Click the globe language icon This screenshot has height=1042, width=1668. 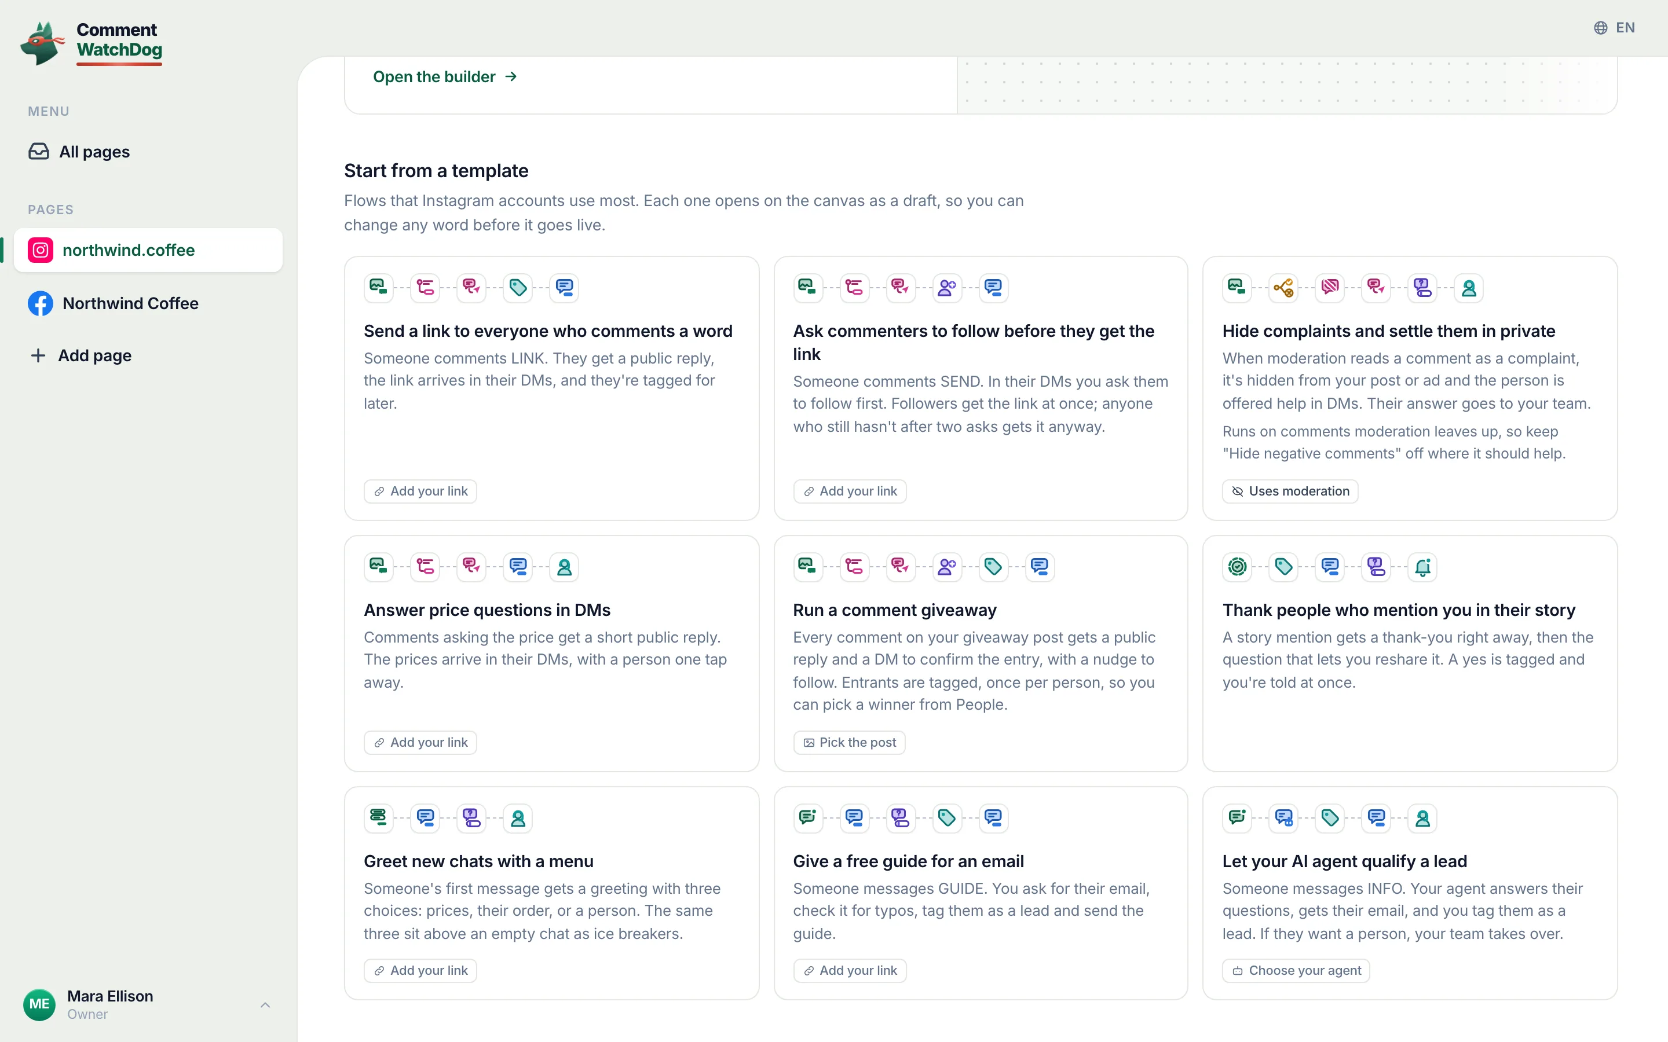click(x=1600, y=28)
